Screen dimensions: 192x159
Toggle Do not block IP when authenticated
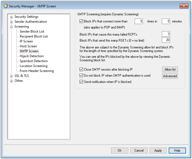tap(81, 76)
